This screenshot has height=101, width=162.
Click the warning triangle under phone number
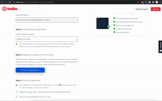tap(16, 44)
